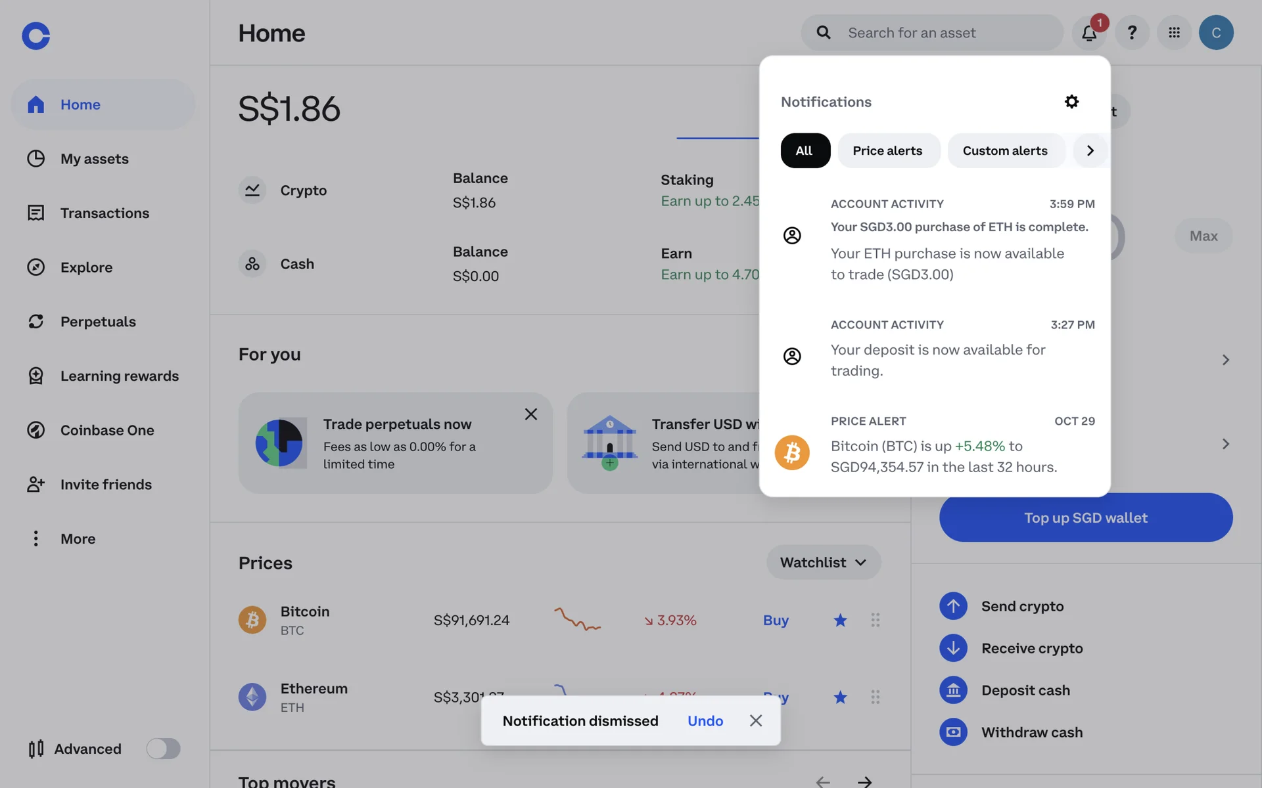Click the Receive crypto icon
This screenshot has width=1262, height=788.
pyautogui.click(x=953, y=648)
